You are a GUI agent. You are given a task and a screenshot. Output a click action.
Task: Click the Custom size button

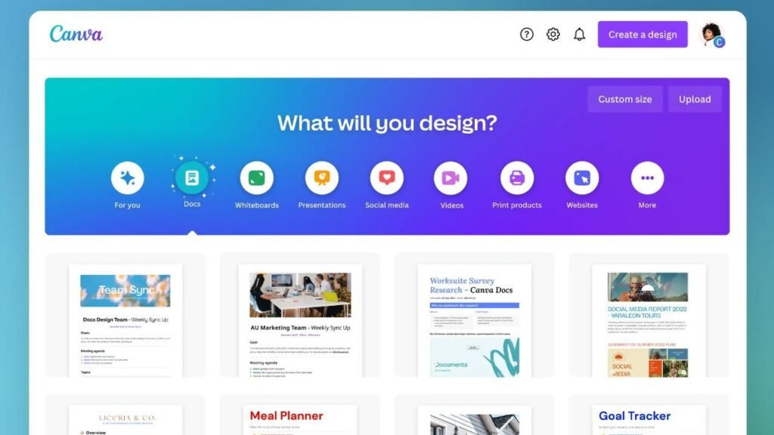point(625,99)
